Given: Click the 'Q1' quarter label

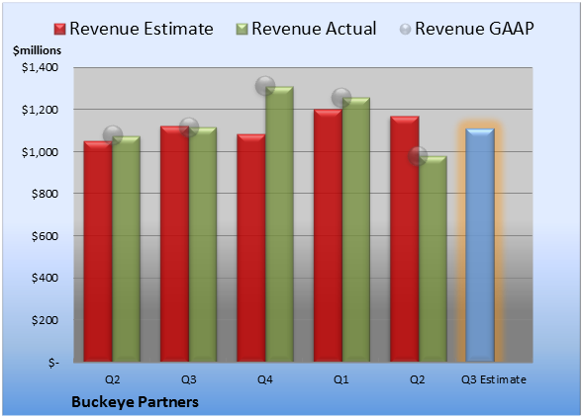Looking at the screenshot, I should point(341,379).
